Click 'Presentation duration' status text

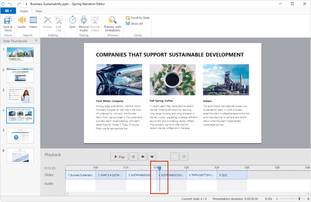click(x=235, y=198)
